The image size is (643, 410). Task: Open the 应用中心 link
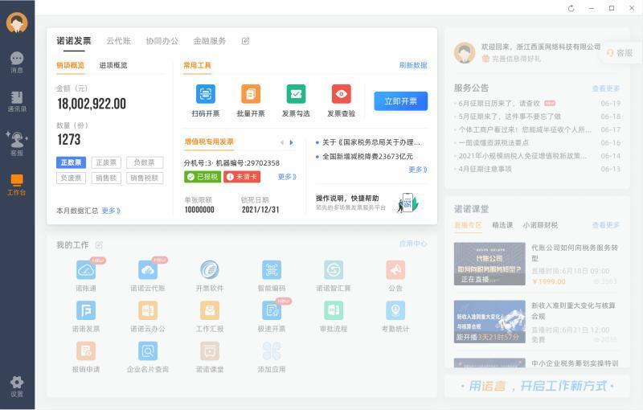[x=413, y=244]
